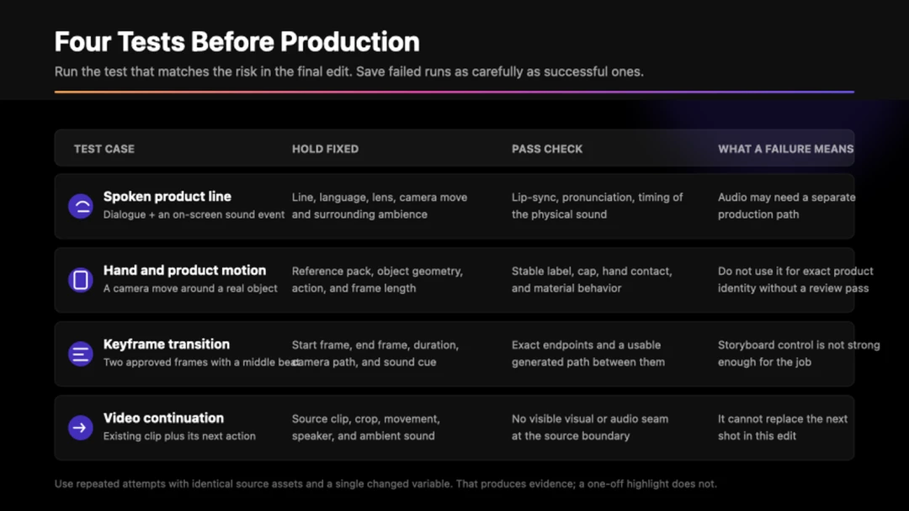Select the HOLD FIXED column header
Screen dimensions: 909x511
point(325,149)
